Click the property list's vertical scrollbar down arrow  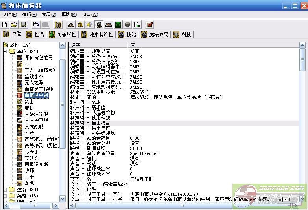pos(302,199)
